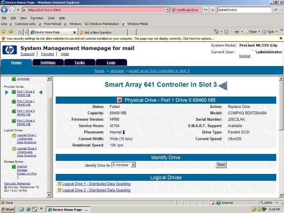Click the system tray clock
Image resolution: width=284 pixels, height=213 pixels.
(x=274, y=209)
